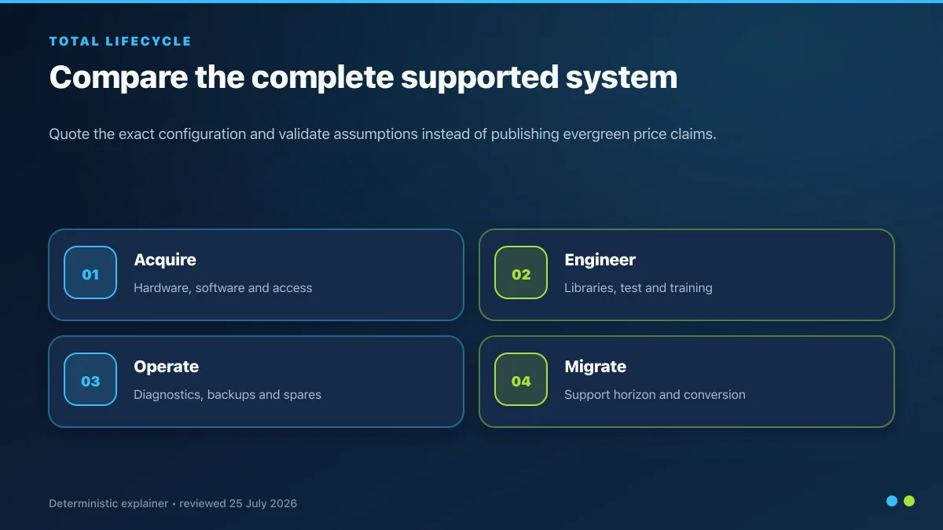This screenshot has width=943, height=530.
Task: Click the subtitle about quoting exact configuration
Action: [x=383, y=134]
